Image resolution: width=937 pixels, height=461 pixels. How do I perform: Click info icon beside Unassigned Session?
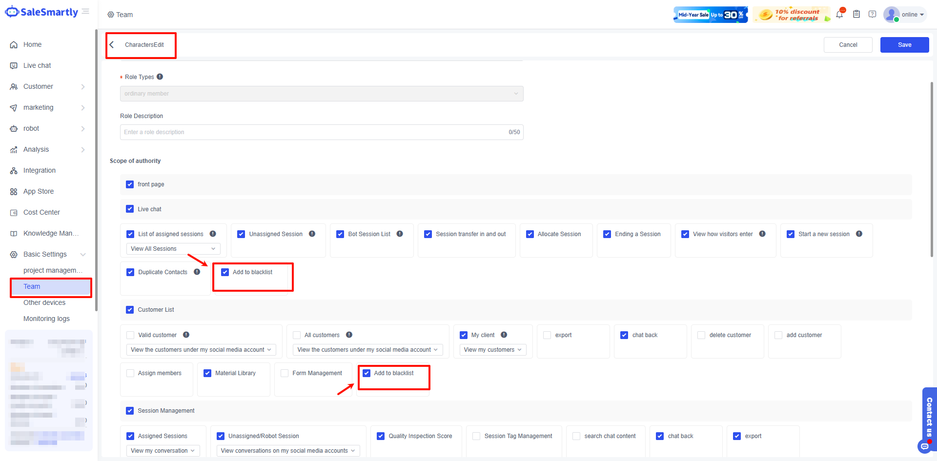312,234
